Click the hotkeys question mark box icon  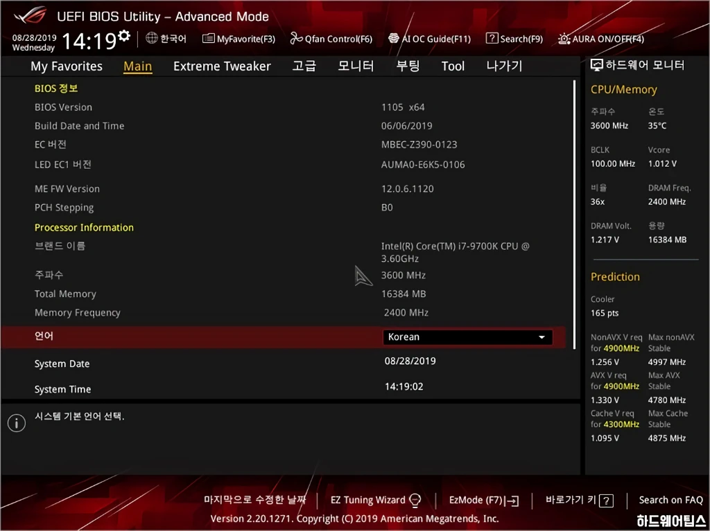pyautogui.click(x=606, y=501)
